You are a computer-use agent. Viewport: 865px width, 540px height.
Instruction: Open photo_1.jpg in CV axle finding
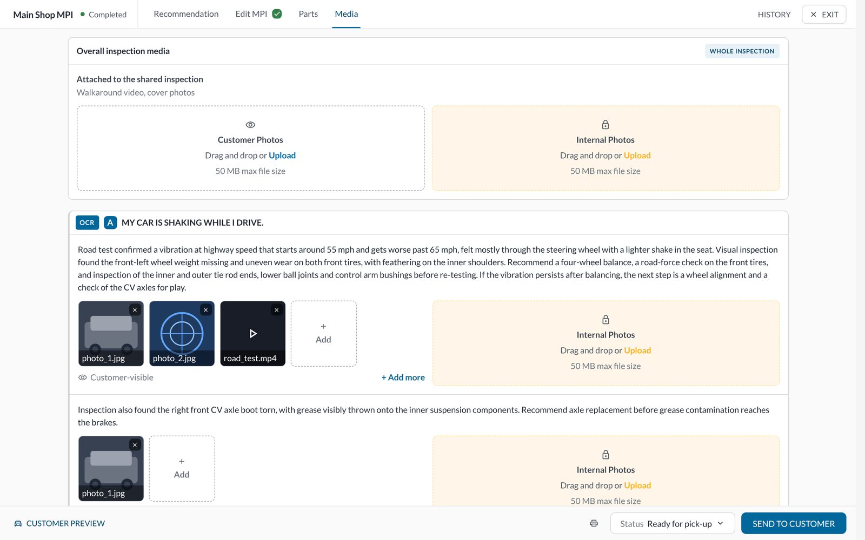111,469
